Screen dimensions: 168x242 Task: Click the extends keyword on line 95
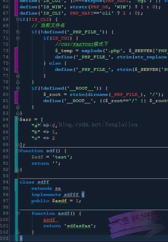click(42, 188)
